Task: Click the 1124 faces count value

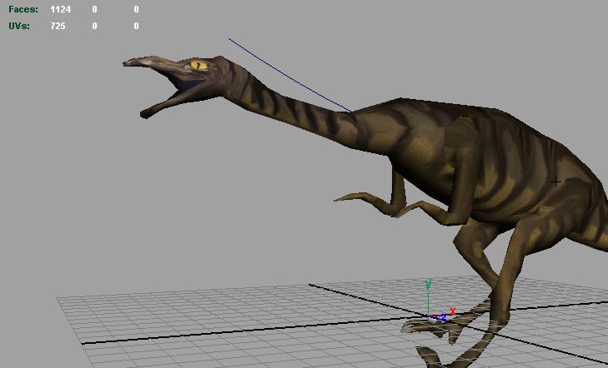Action: [61, 9]
